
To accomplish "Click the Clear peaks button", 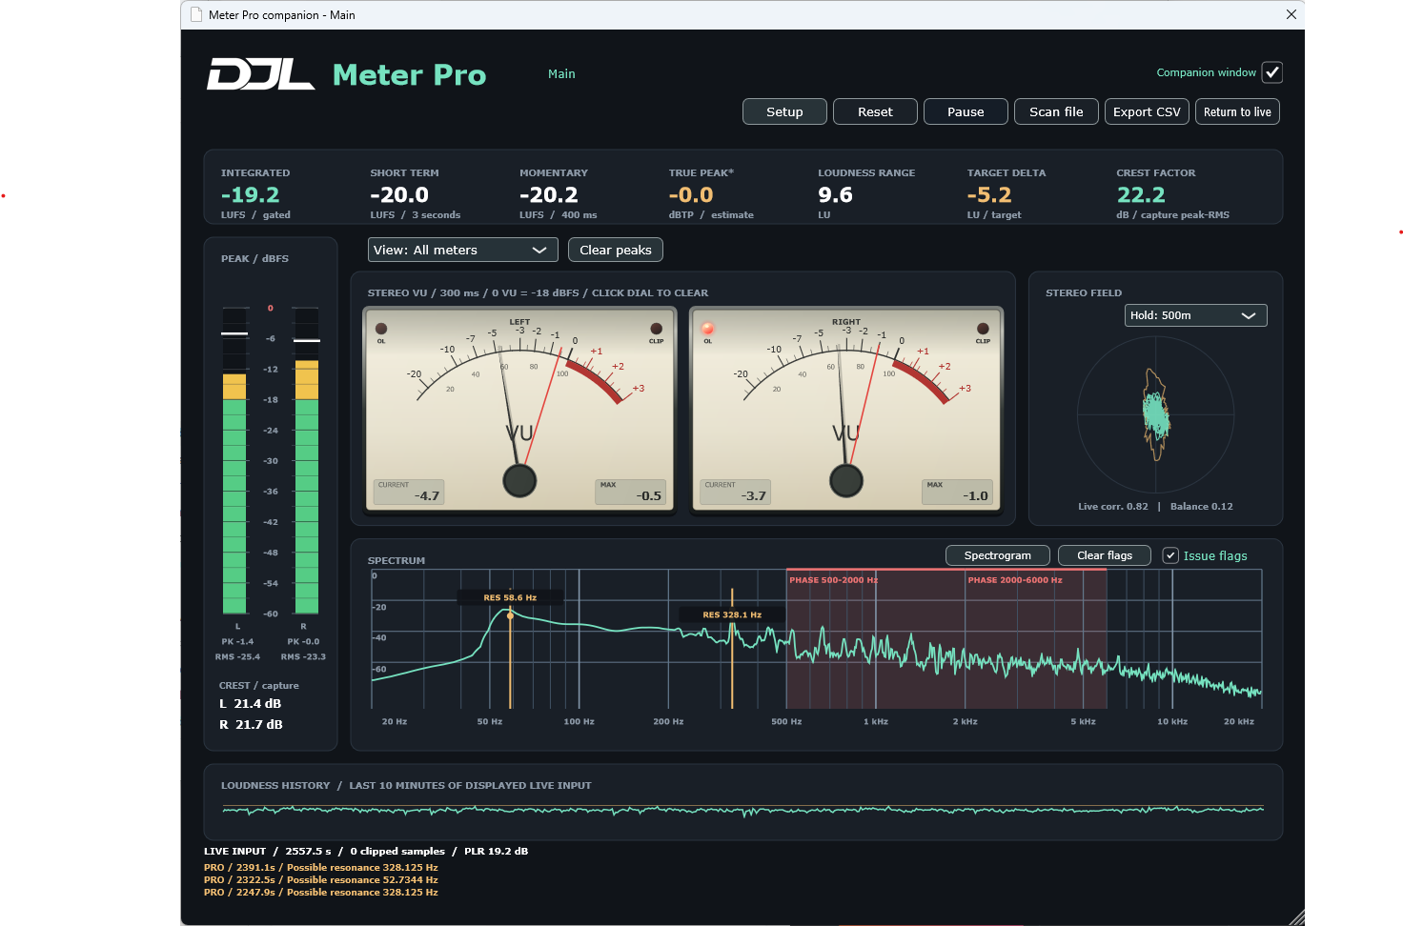I will [616, 250].
